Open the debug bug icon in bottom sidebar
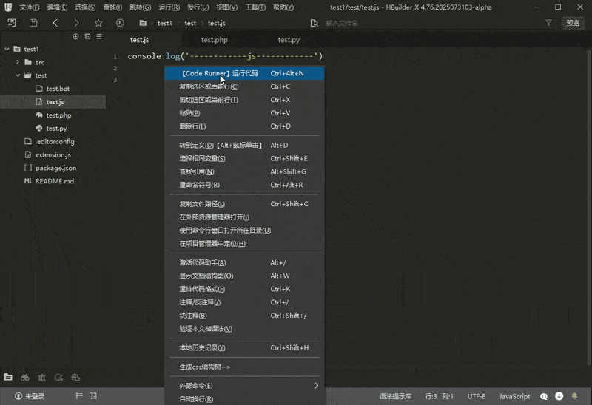Viewport: 592px width, 405px height. [x=41, y=377]
